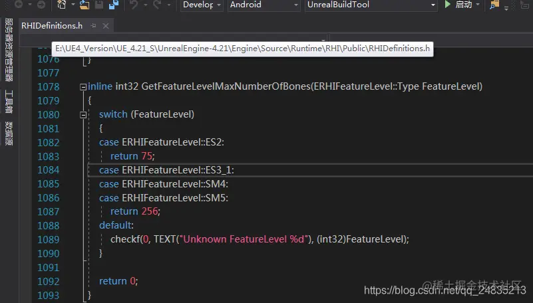Click the ERHIFeatureLevel::SM4 case label
Image resolution: width=533 pixels, height=303 pixels.
(175, 184)
